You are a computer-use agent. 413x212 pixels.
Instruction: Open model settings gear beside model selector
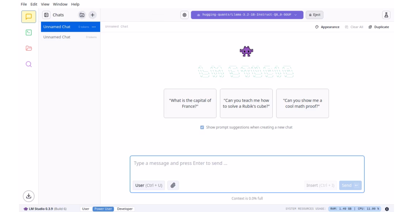pyautogui.click(x=184, y=15)
